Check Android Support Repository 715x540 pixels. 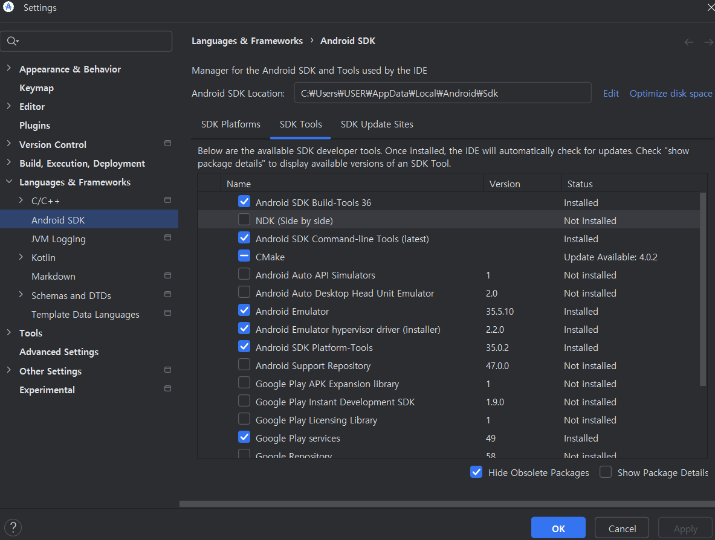click(244, 365)
